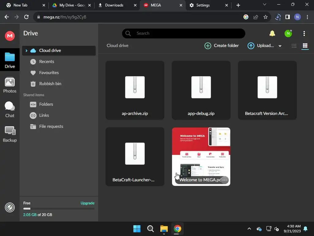The width and height of the screenshot is (314, 236).
Task: Open the notifications bell in MEGA
Action: tap(272, 33)
